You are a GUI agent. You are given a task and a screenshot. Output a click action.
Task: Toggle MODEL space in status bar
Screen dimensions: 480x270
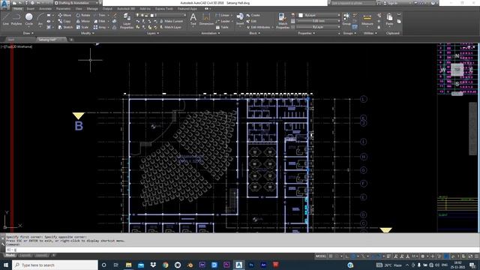click(x=321, y=256)
